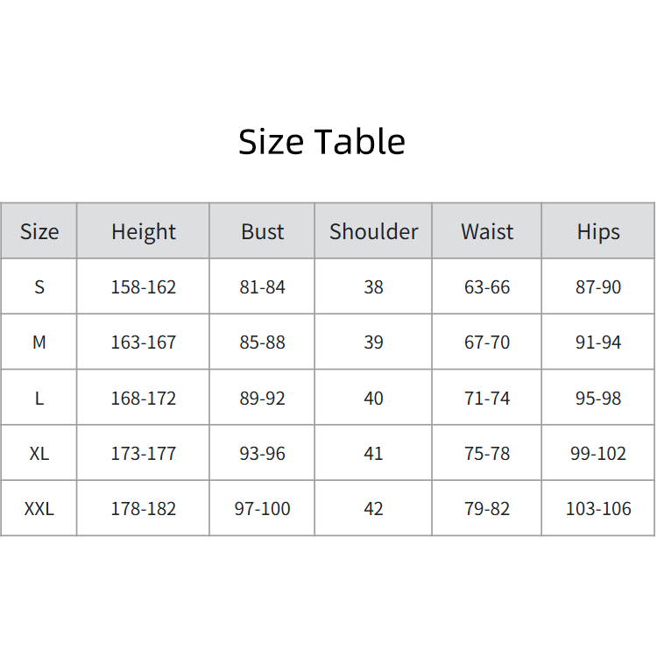Click the shoulder value 40 cell

[x=373, y=399]
